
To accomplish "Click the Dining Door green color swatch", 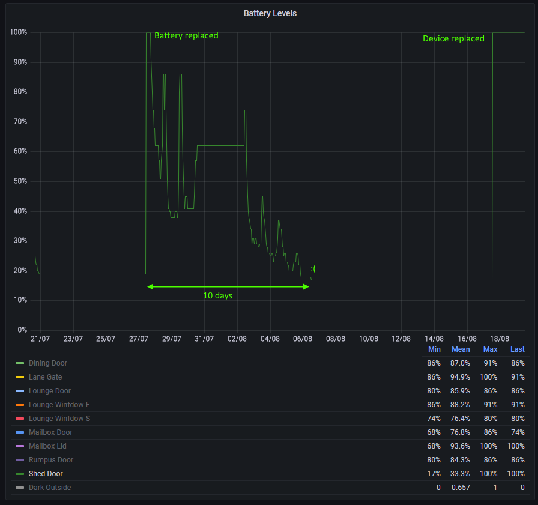I will click(x=20, y=363).
